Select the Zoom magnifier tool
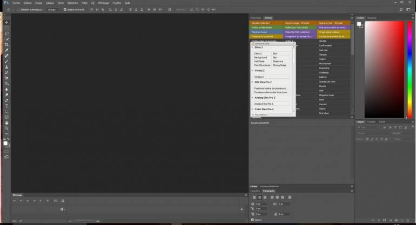The width and height of the screenshot is (416, 225). (x=6, y=128)
